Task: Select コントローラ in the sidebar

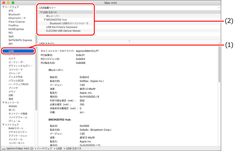Action: [16, 70]
